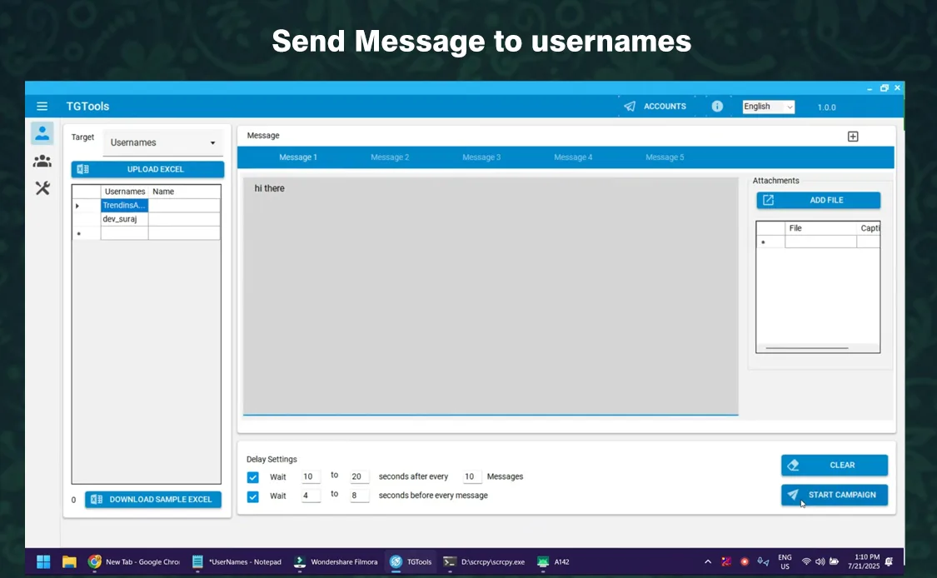937x578 pixels.
Task: Click the UPLOAD EXCEL button
Action: pyautogui.click(x=147, y=169)
